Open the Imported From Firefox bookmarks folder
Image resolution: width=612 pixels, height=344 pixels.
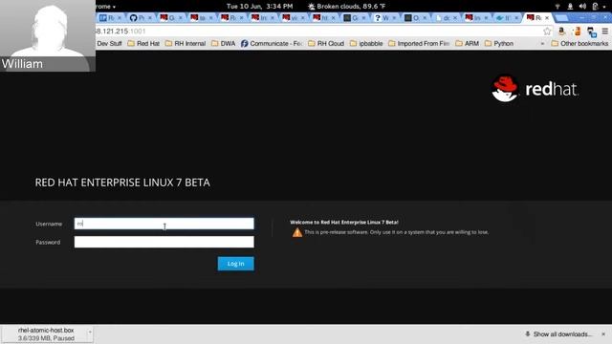419,43
